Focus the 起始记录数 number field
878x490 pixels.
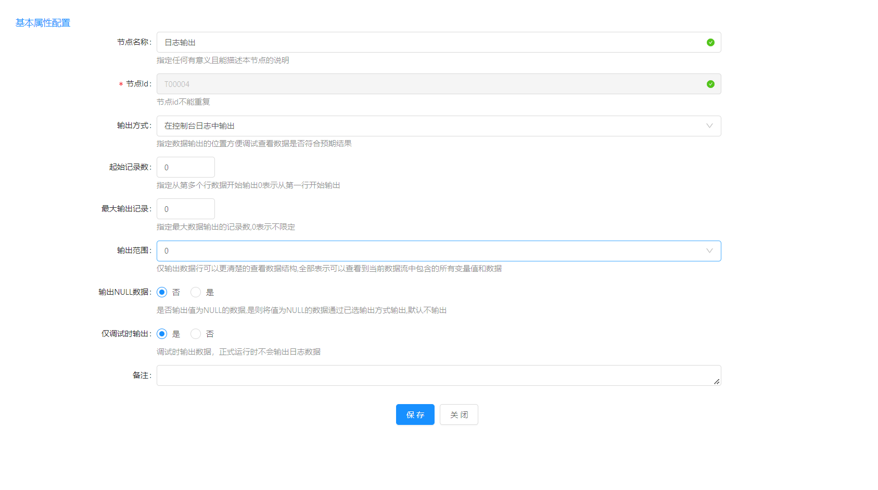pyautogui.click(x=185, y=167)
